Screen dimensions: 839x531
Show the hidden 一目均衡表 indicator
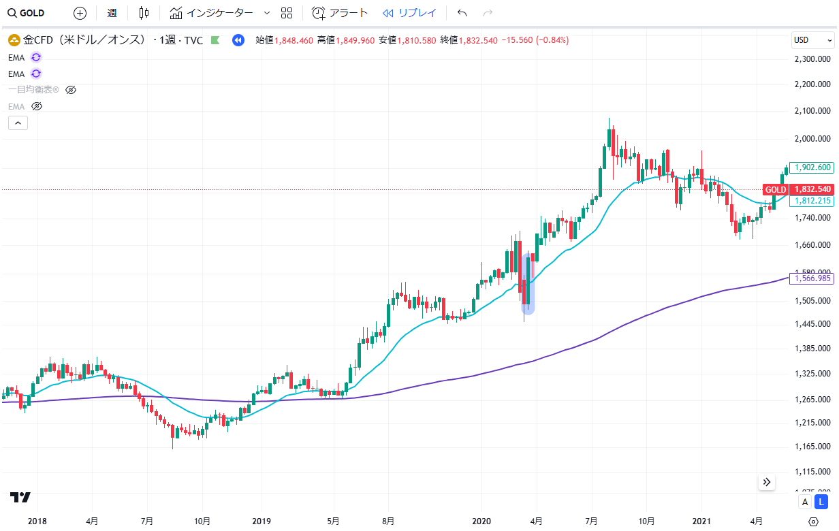[x=71, y=90]
